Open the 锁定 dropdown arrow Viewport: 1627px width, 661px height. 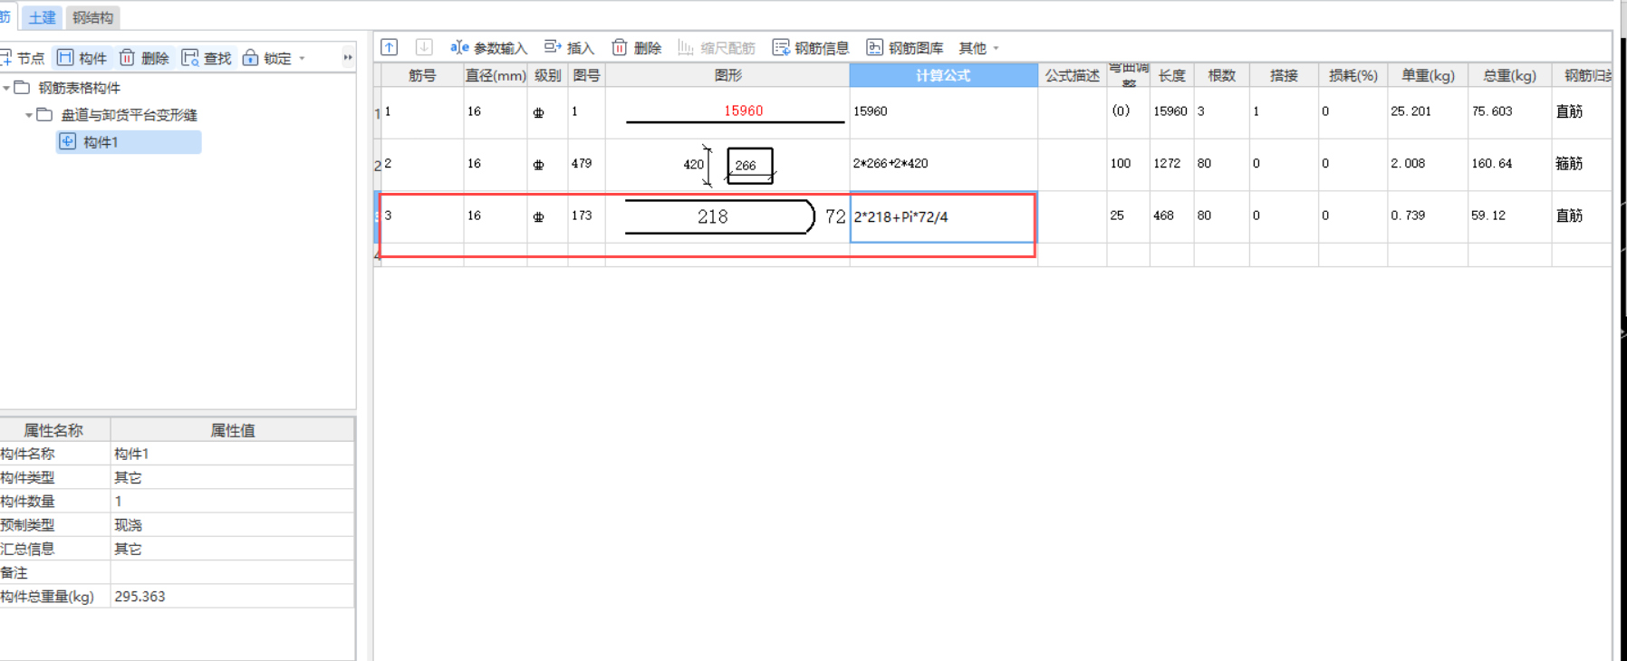coord(302,58)
